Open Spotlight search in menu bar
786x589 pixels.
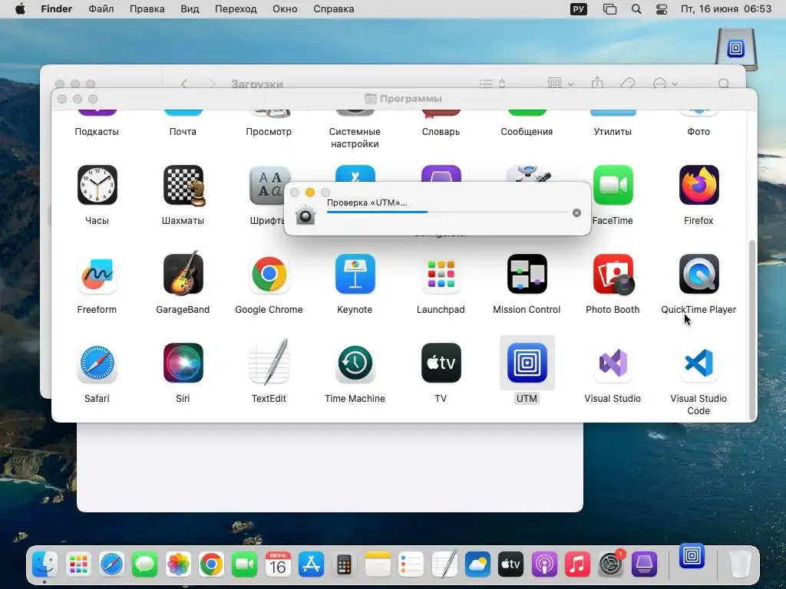[636, 9]
